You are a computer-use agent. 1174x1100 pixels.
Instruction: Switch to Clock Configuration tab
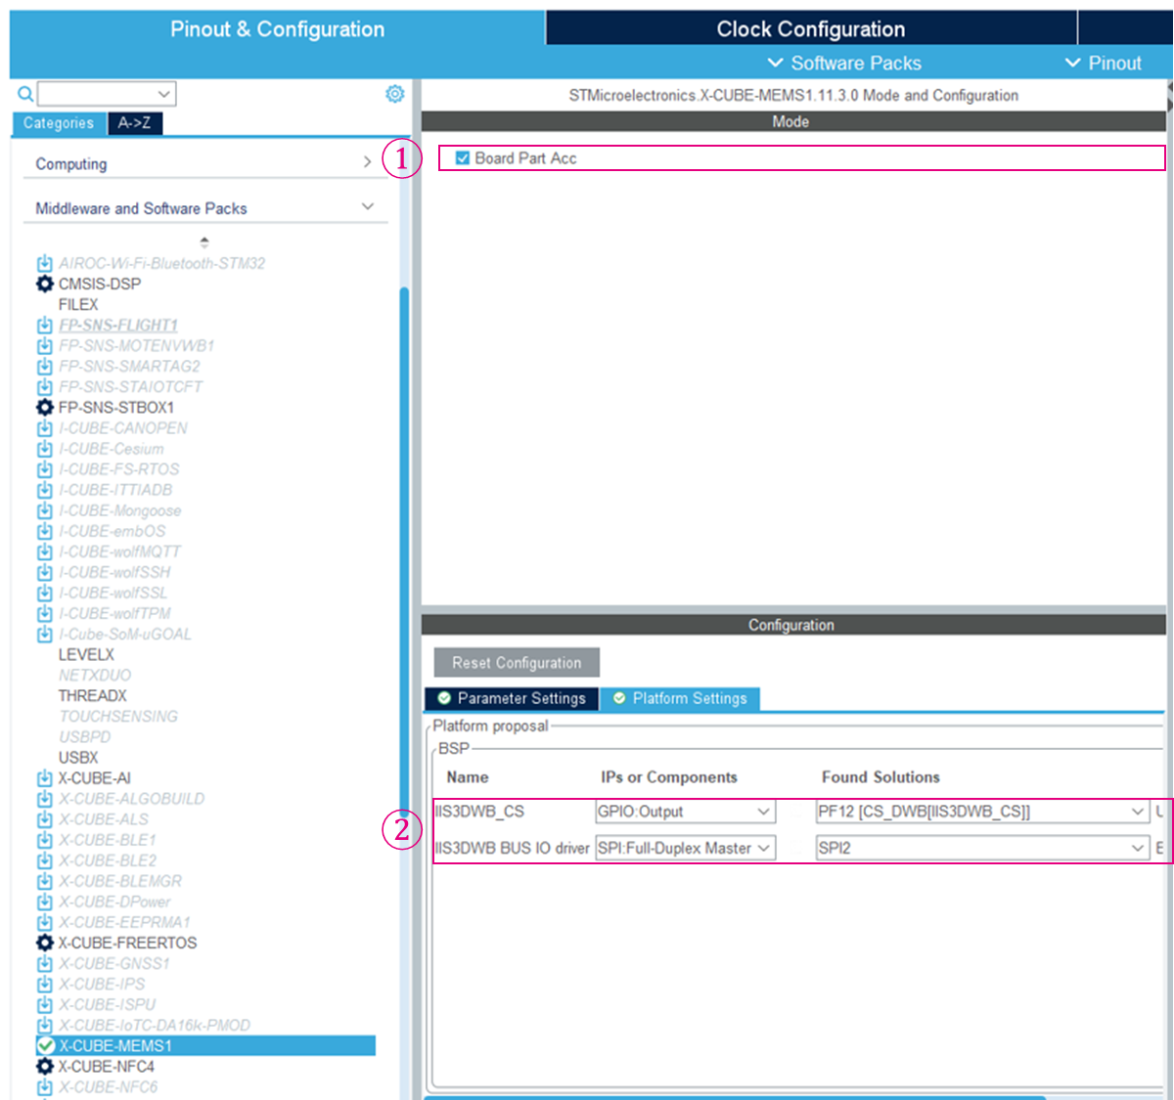click(811, 28)
